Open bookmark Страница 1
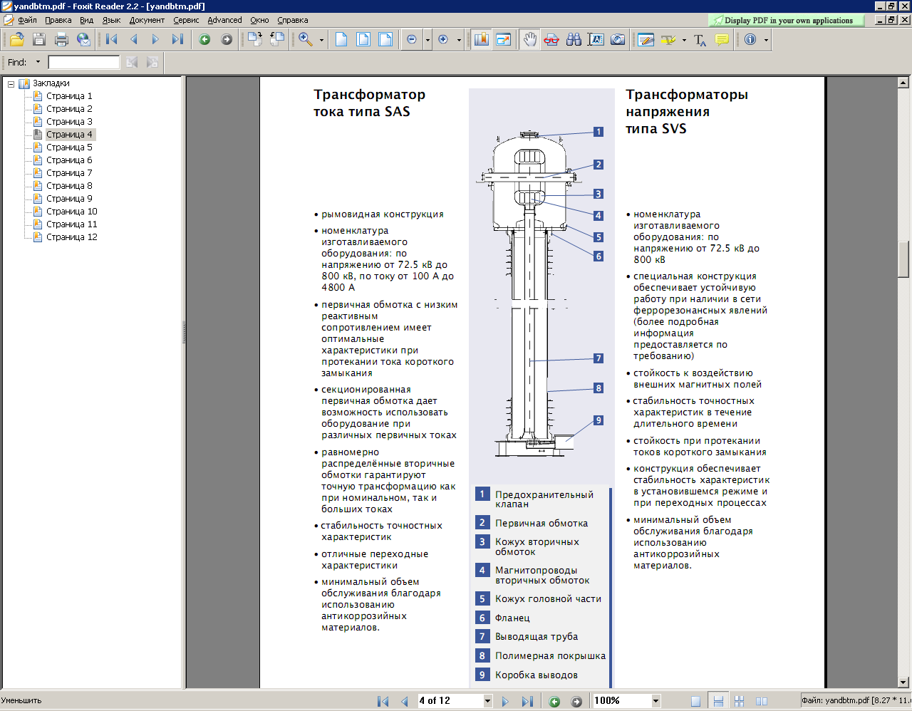Image resolution: width=912 pixels, height=711 pixels. [69, 96]
